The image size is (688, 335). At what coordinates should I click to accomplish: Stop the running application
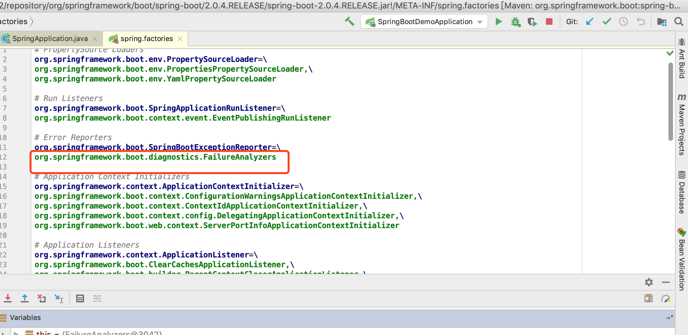click(x=549, y=22)
